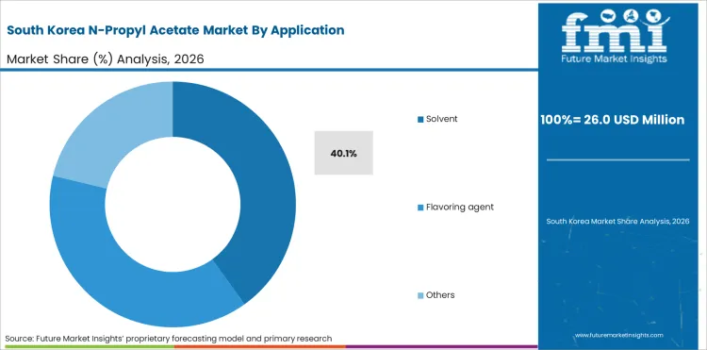The width and height of the screenshot is (707, 350).
Task: Click the Source attribution line at bottom
Action: (x=169, y=339)
